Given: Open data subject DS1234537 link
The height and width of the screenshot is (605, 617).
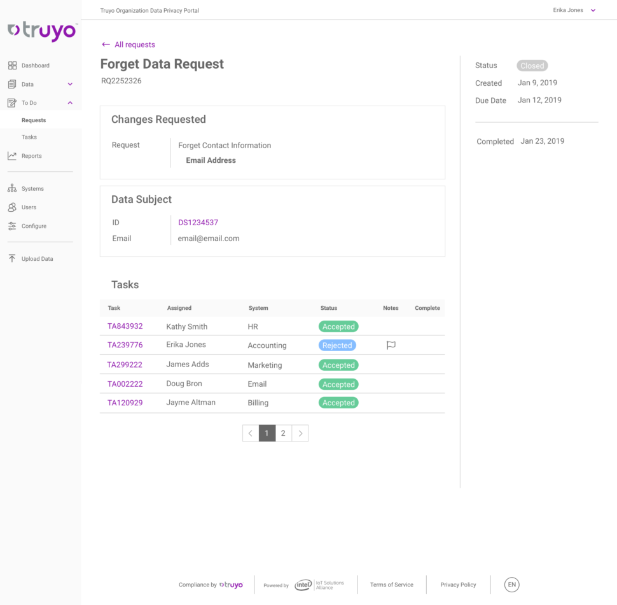Looking at the screenshot, I should [198, 223].
